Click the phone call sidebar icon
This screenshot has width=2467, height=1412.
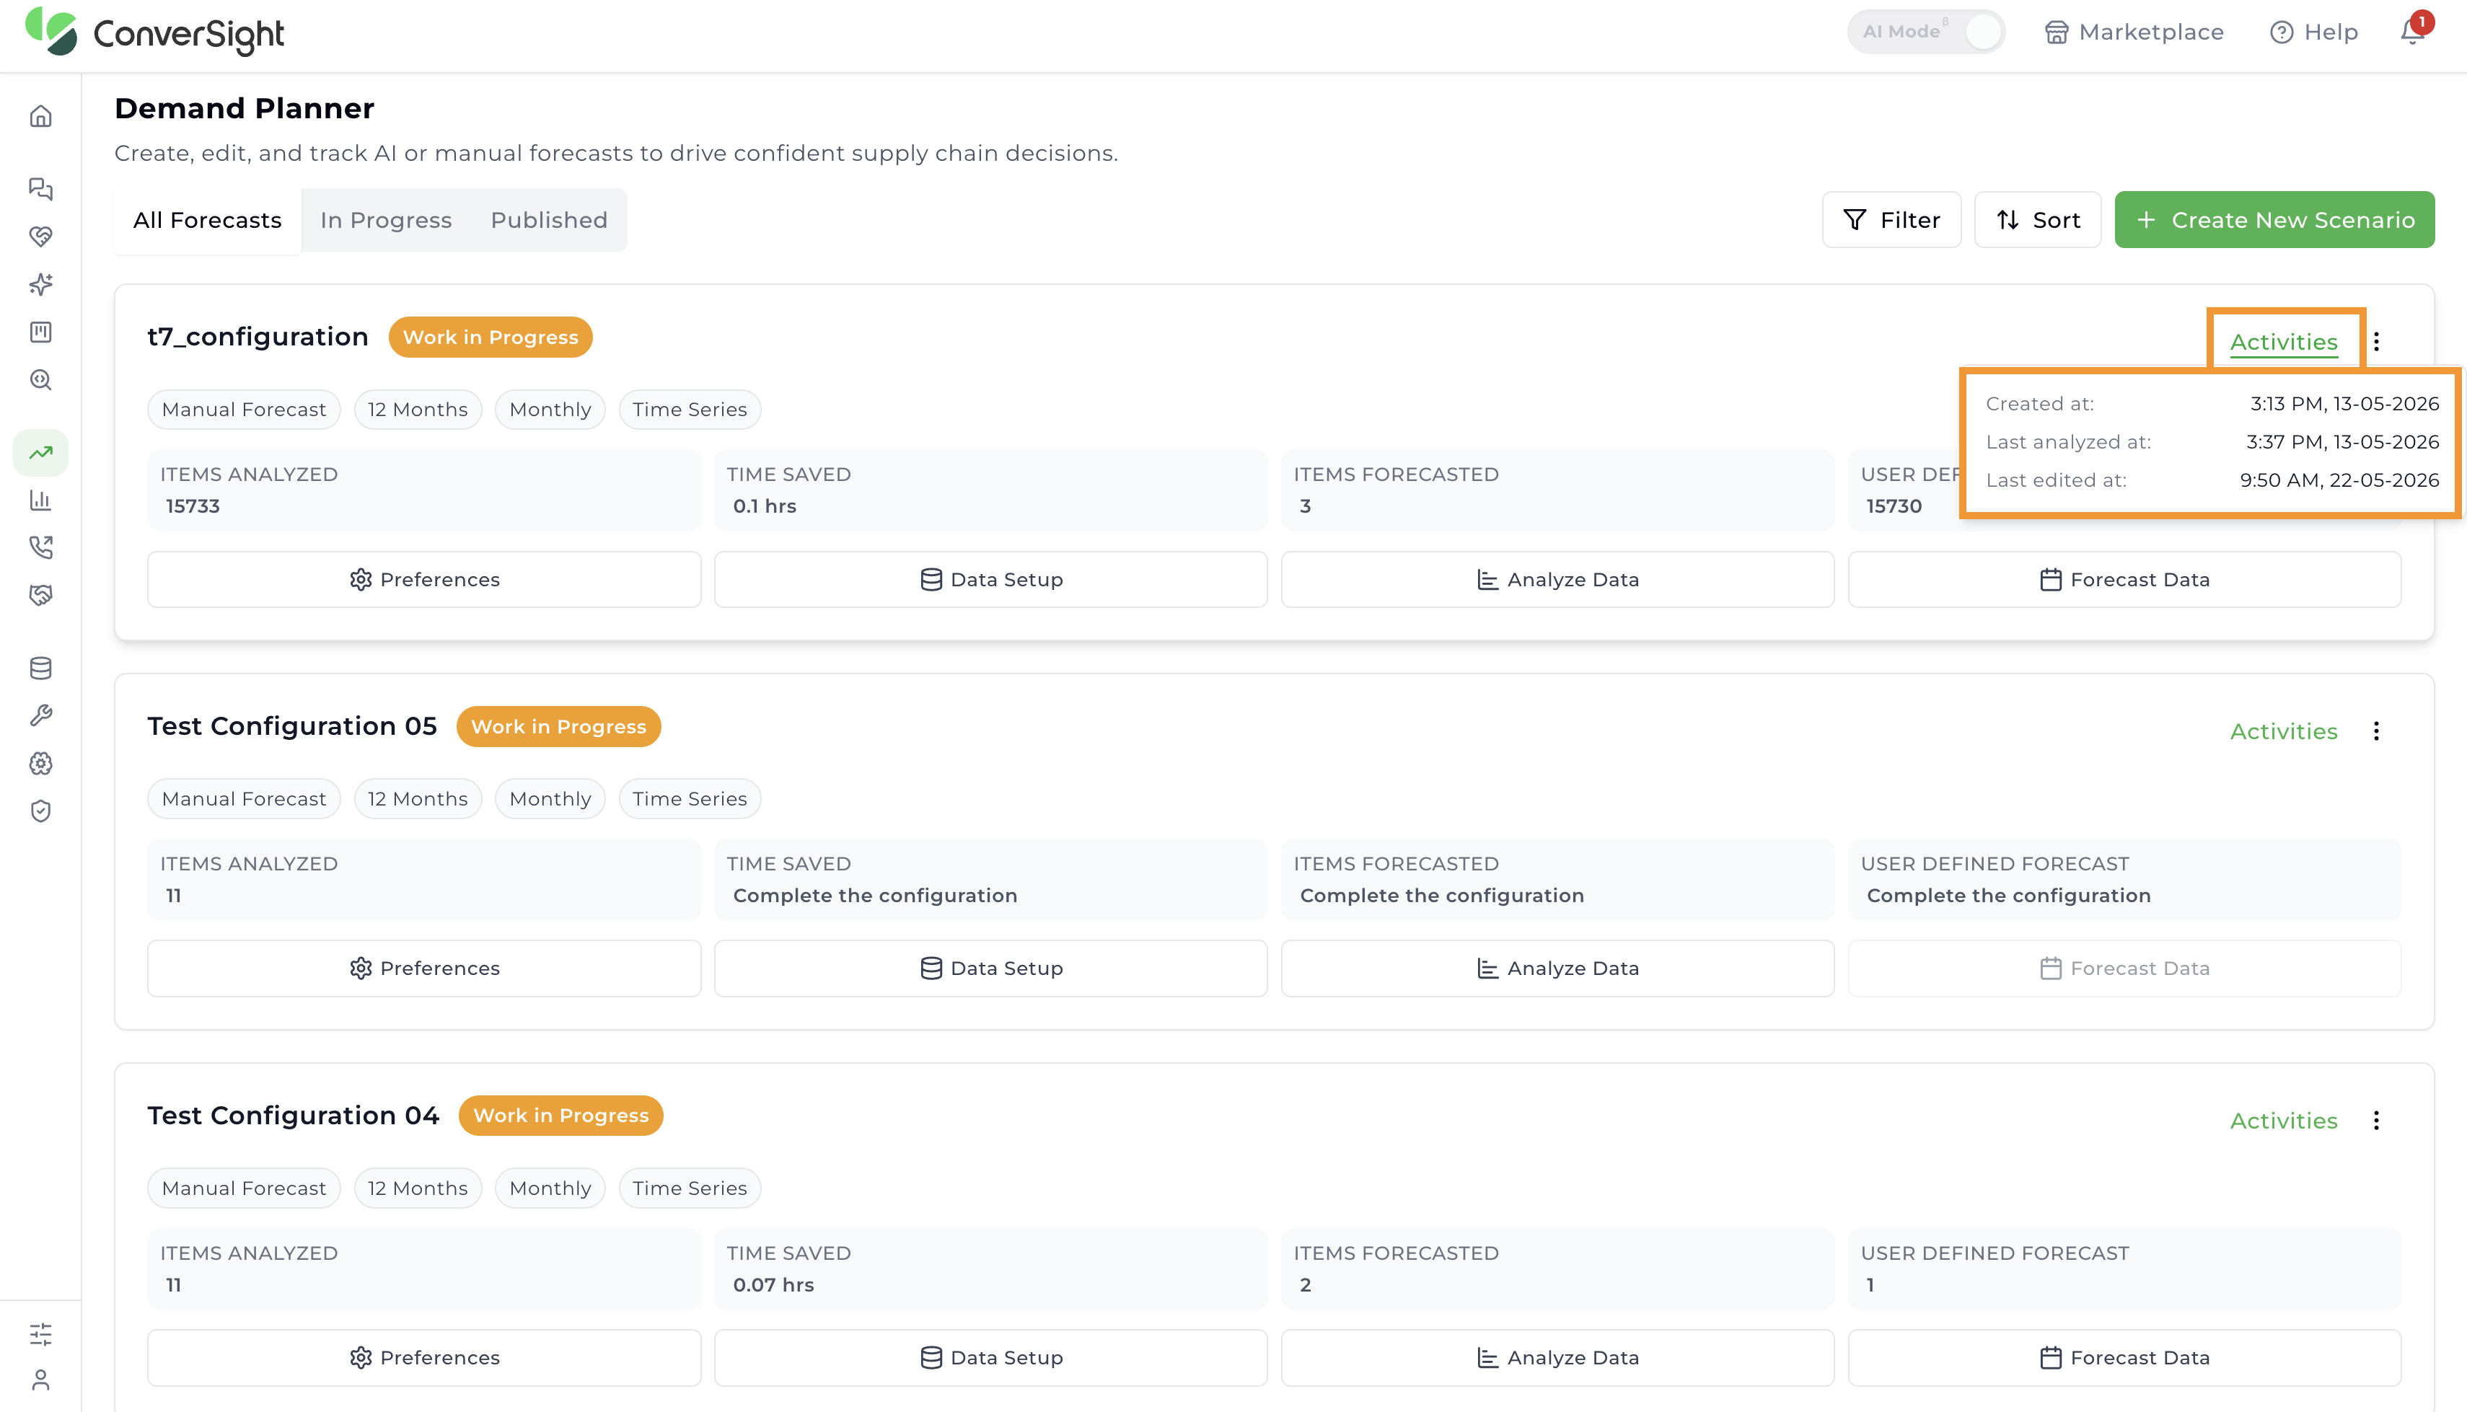click(x=40, y=548)
